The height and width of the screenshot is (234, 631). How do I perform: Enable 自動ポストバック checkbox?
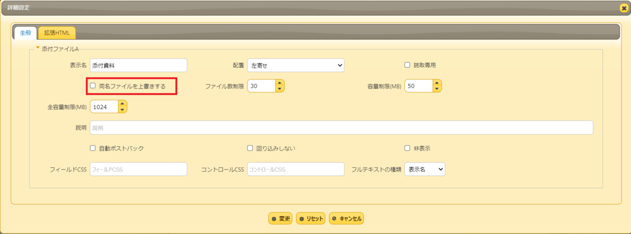pos(93,148)
